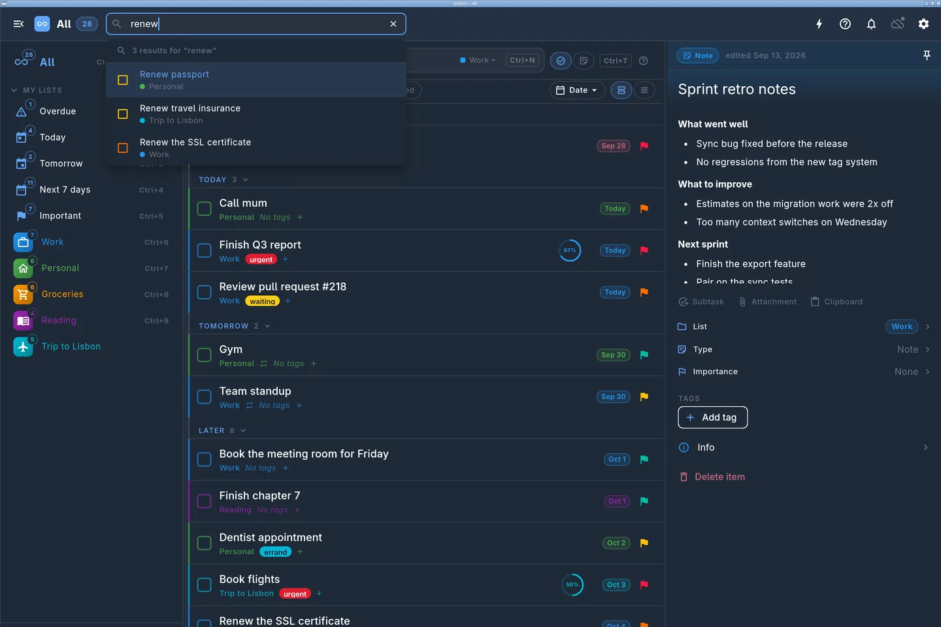Select the notes view icon in toolbar

[584, 61]
